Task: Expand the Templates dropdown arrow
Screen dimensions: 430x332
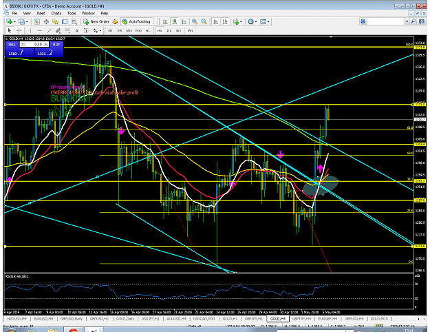Action: (x=268, y=21)
